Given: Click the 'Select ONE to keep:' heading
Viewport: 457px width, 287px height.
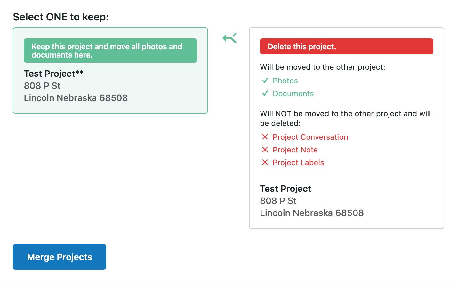Looking at the screenshot, I should [x=61, y=17].
